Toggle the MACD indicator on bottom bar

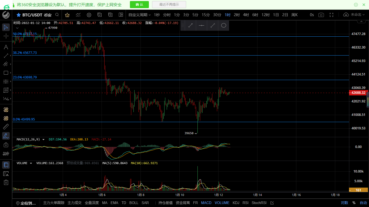(x=206, y=203)
